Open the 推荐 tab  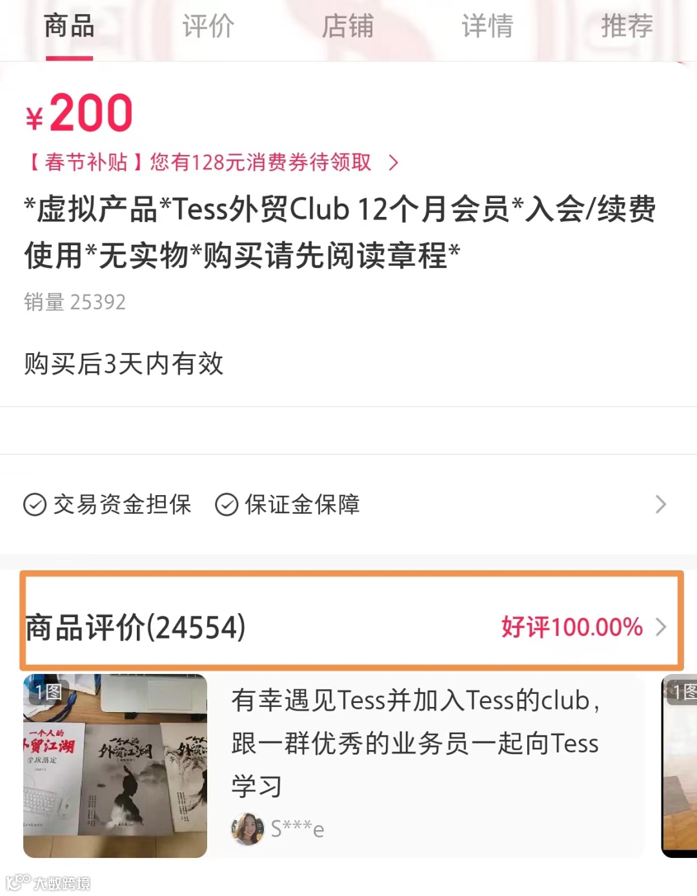[627, 27]
